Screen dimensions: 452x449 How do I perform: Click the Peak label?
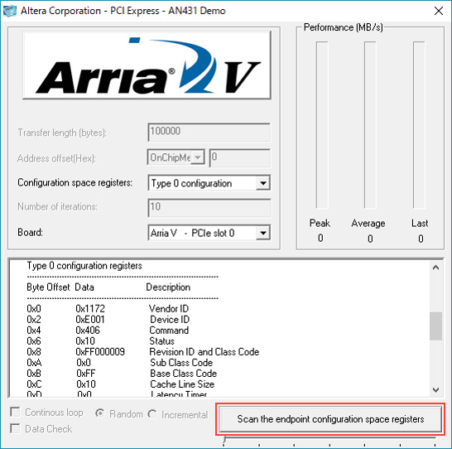320,223
